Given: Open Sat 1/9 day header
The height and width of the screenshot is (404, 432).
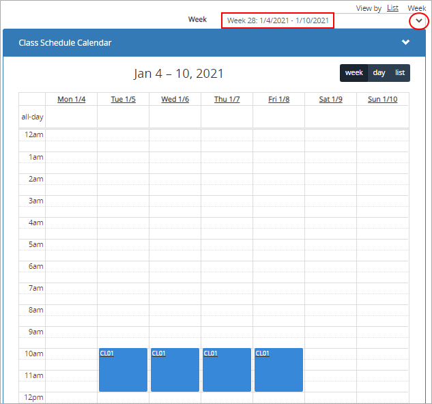Looking at the screenshot, I should [x=330, y=100].
